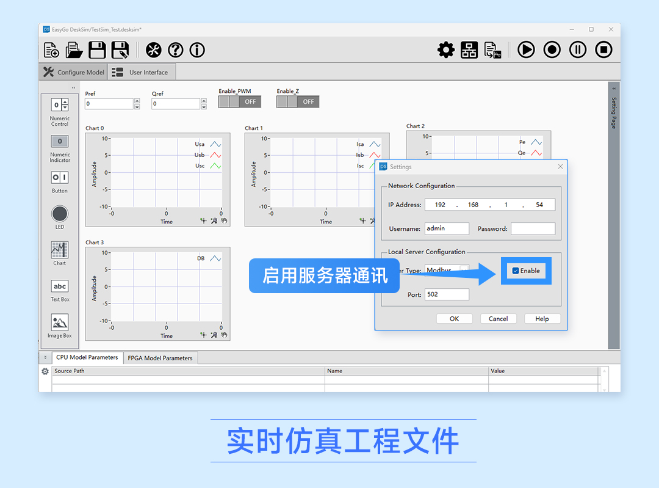Viewport: 659px width, 488px height.
Task: Click the Record circle button
Action: [x=552, y=49]
